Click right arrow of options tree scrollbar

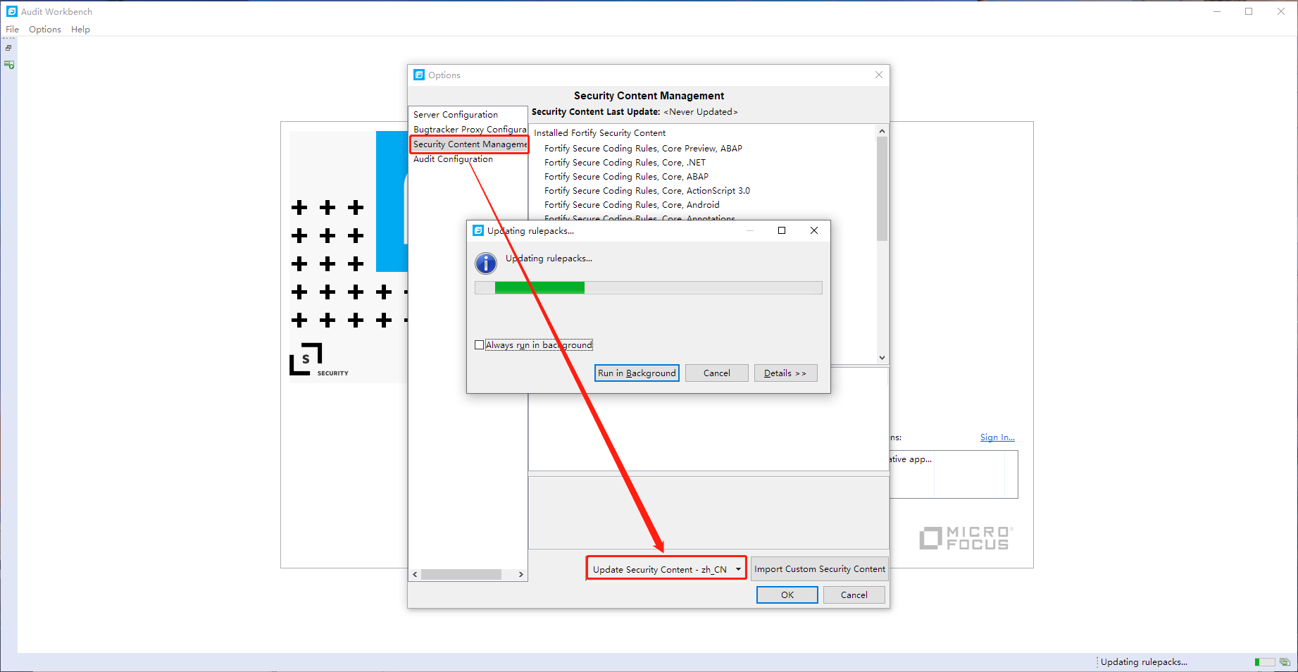click(521, 575)
